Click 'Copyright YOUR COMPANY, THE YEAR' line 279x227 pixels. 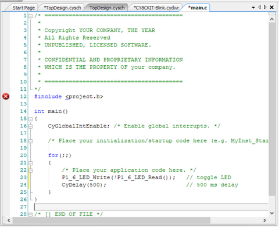coord(100,30)
